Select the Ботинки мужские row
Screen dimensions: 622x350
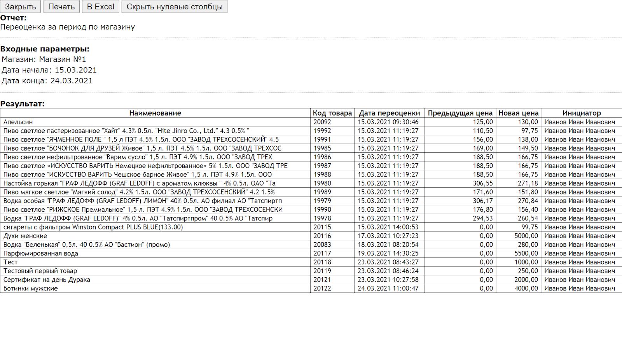(31, 289)
